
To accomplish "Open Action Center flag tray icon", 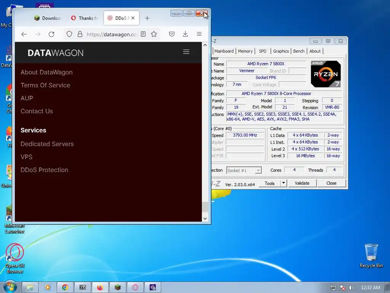I will coord(342,288).
